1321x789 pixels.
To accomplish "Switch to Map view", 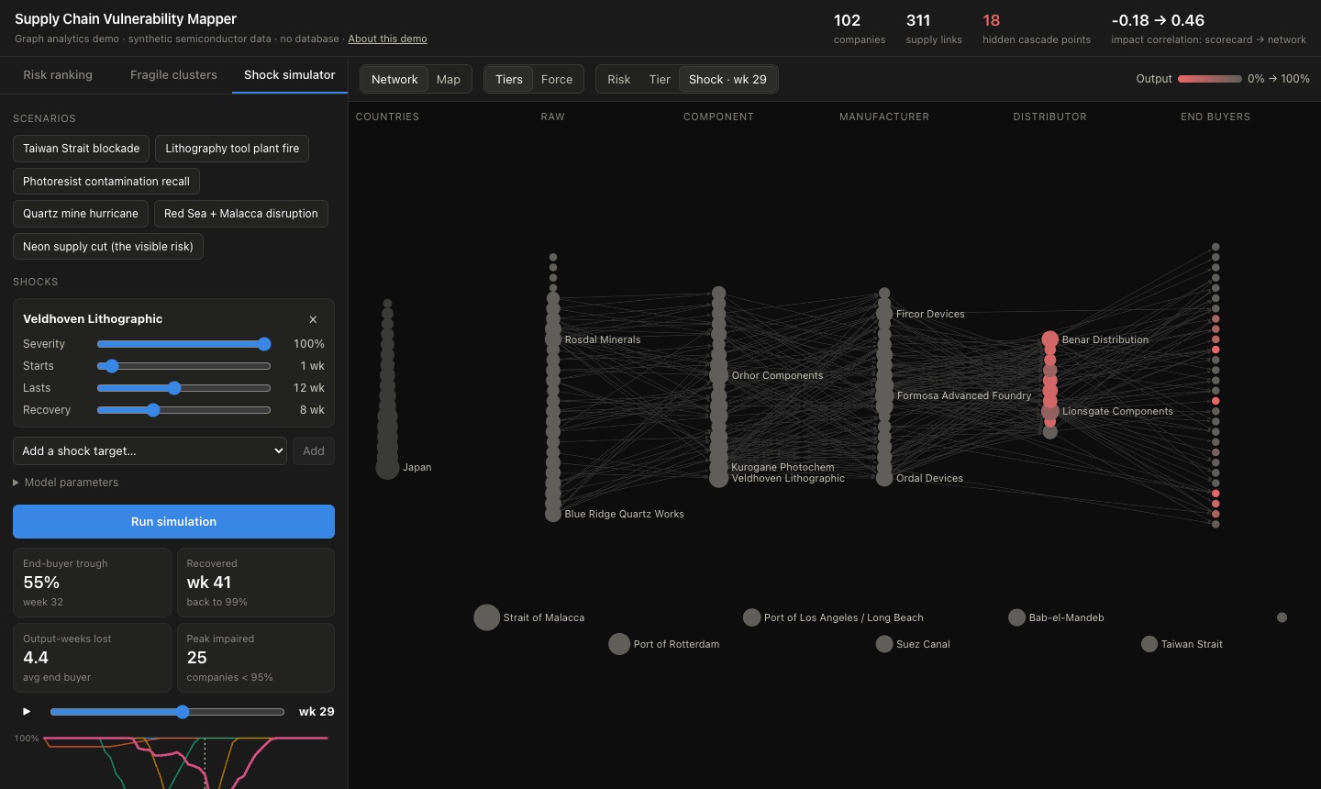I will click(449, 79).
